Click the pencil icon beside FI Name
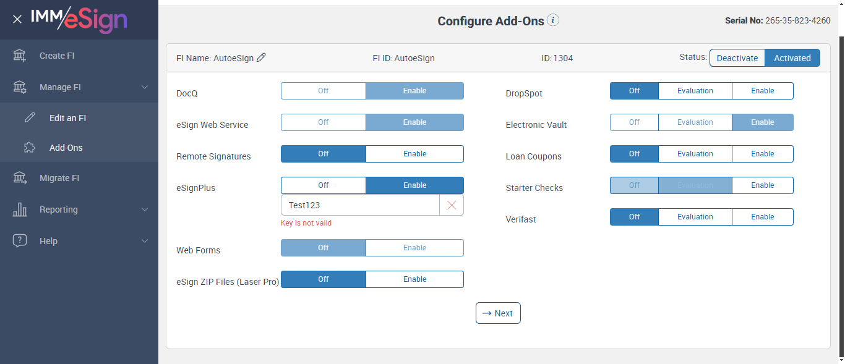The width and height of the screenshot is (845, 364). click(261, 57)
